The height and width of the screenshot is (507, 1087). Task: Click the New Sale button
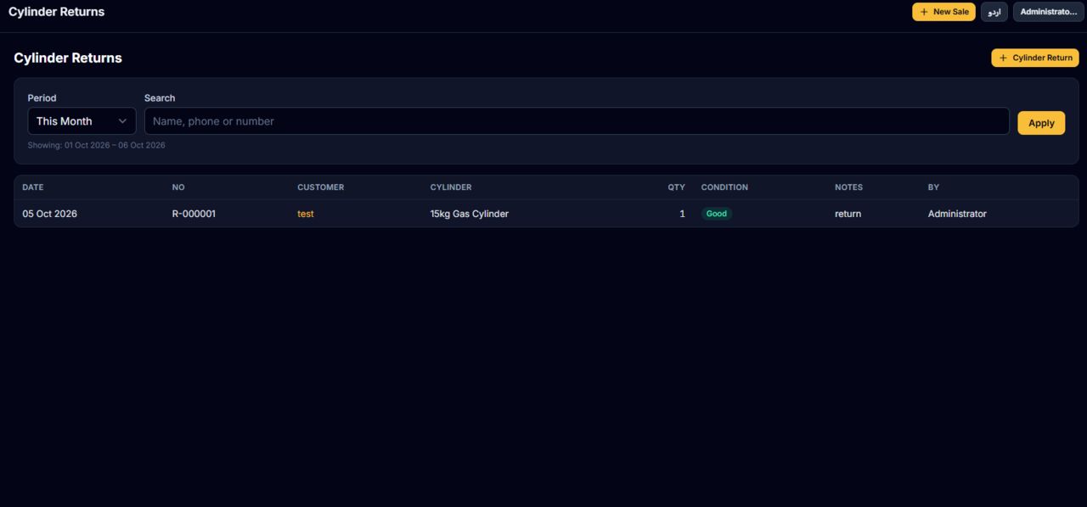coord(943,12)
